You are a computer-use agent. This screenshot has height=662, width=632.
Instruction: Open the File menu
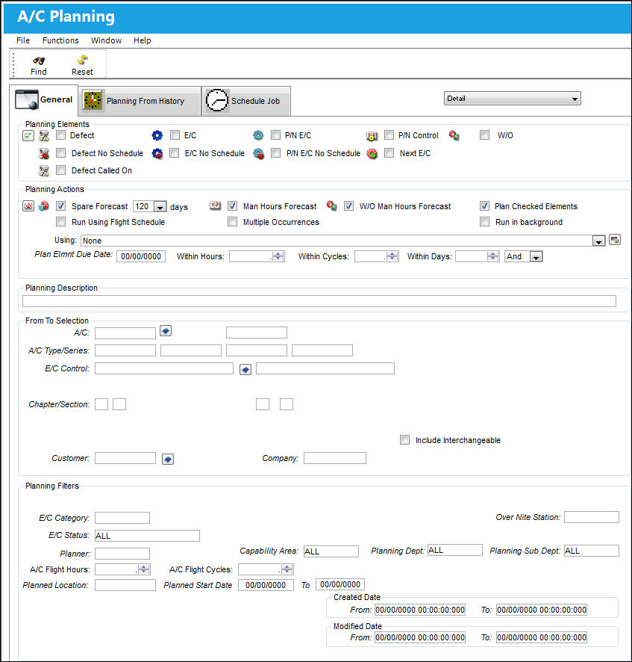[x=23, y=40]
